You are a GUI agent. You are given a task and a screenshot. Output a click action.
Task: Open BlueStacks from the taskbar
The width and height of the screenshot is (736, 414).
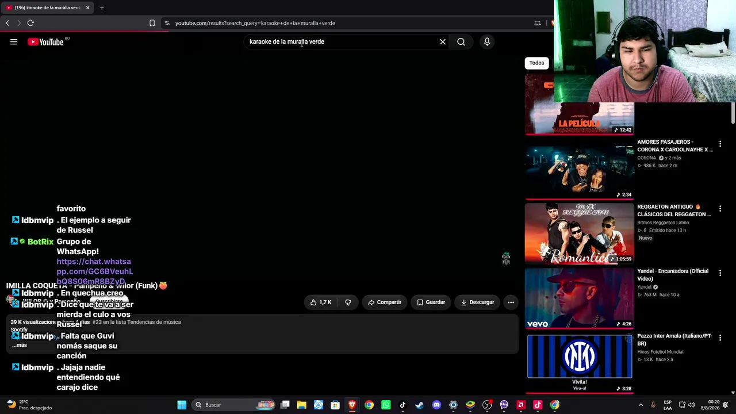tap(470, 405)
